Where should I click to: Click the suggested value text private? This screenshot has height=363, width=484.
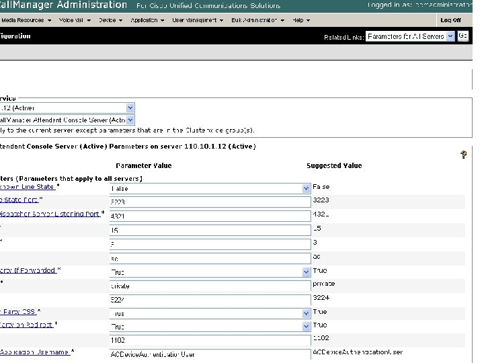tap(324, 284)
